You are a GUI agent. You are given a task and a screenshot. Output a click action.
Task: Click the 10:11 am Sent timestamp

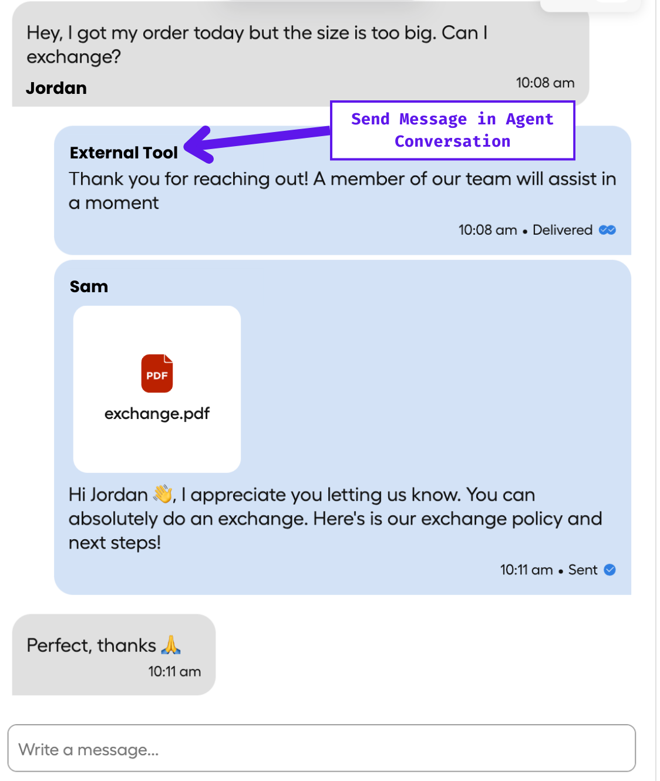548,570
